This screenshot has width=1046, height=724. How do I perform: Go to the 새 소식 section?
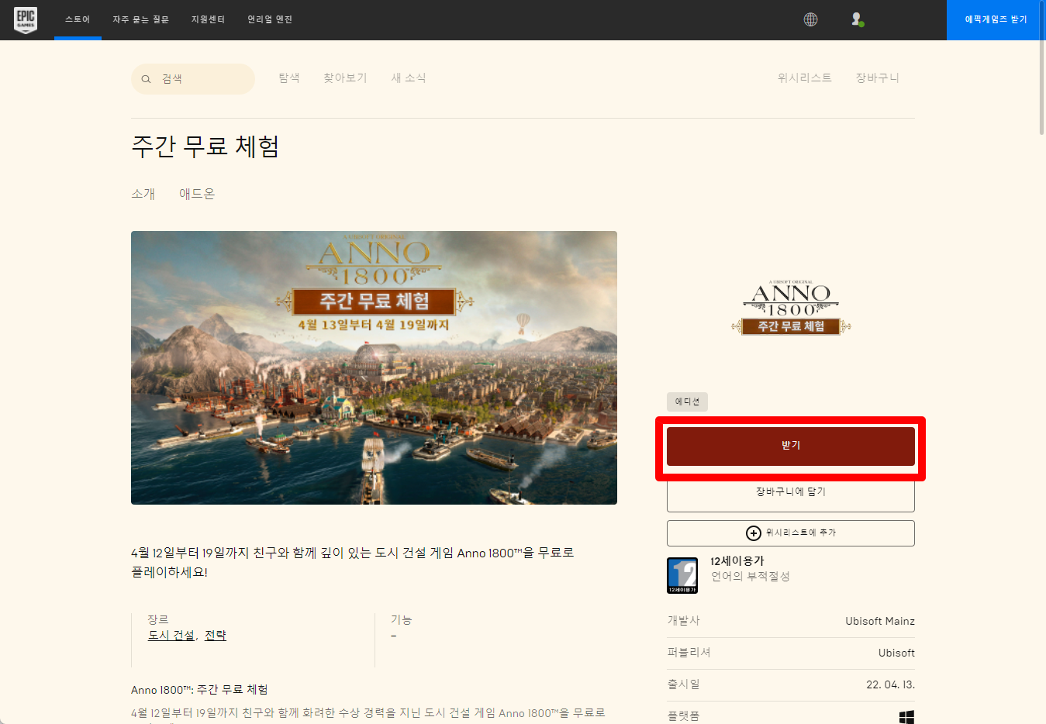coord(409,78)
